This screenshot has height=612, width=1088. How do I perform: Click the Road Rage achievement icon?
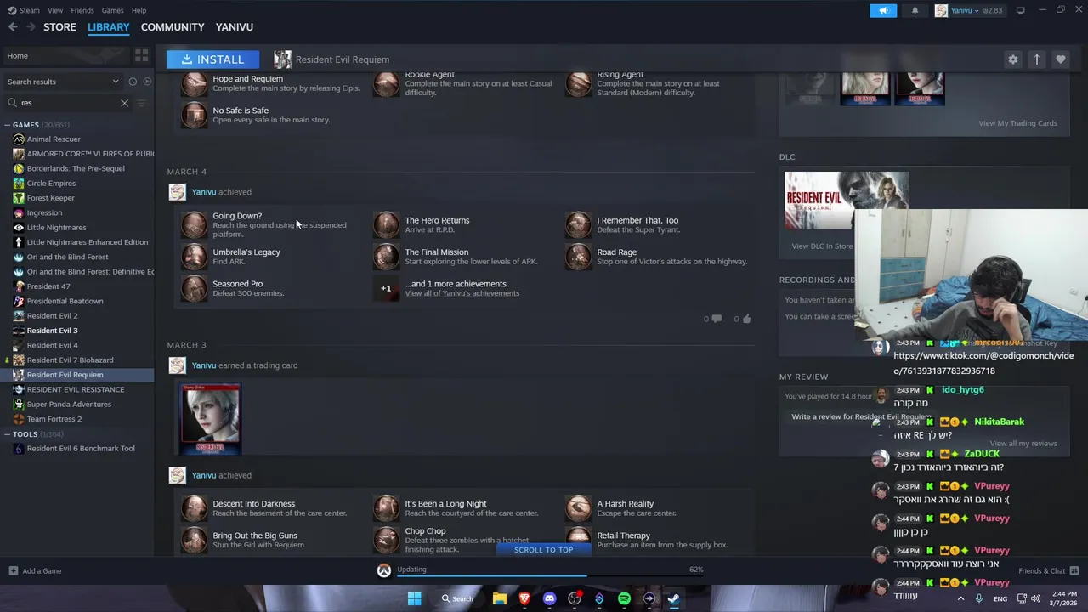(578, 257)
